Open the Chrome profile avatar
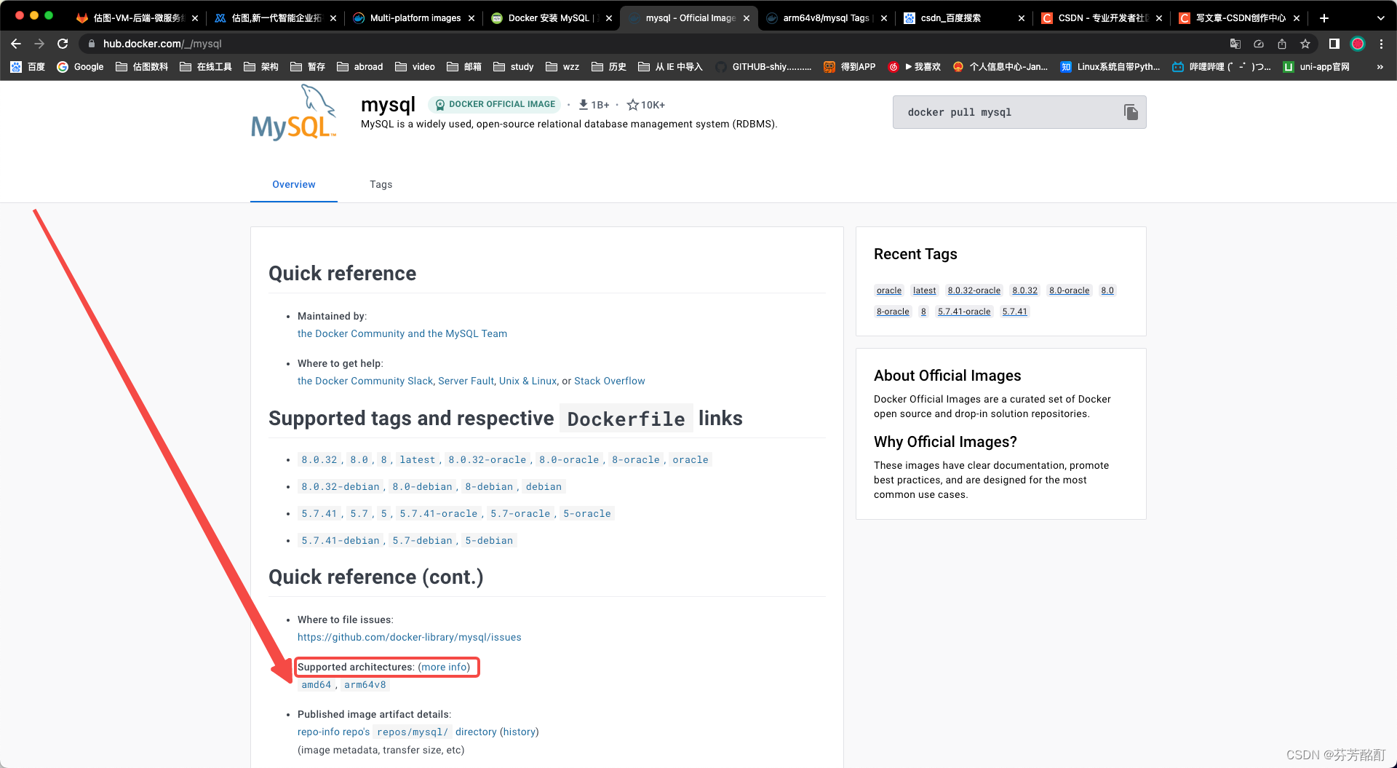 point(1358,44)
